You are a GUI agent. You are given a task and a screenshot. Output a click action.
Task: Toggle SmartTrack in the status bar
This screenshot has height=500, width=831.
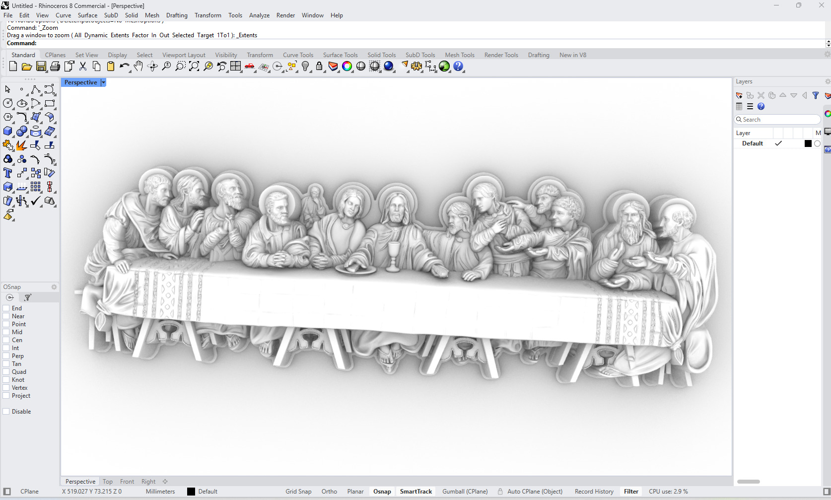[x=416, y=492]
